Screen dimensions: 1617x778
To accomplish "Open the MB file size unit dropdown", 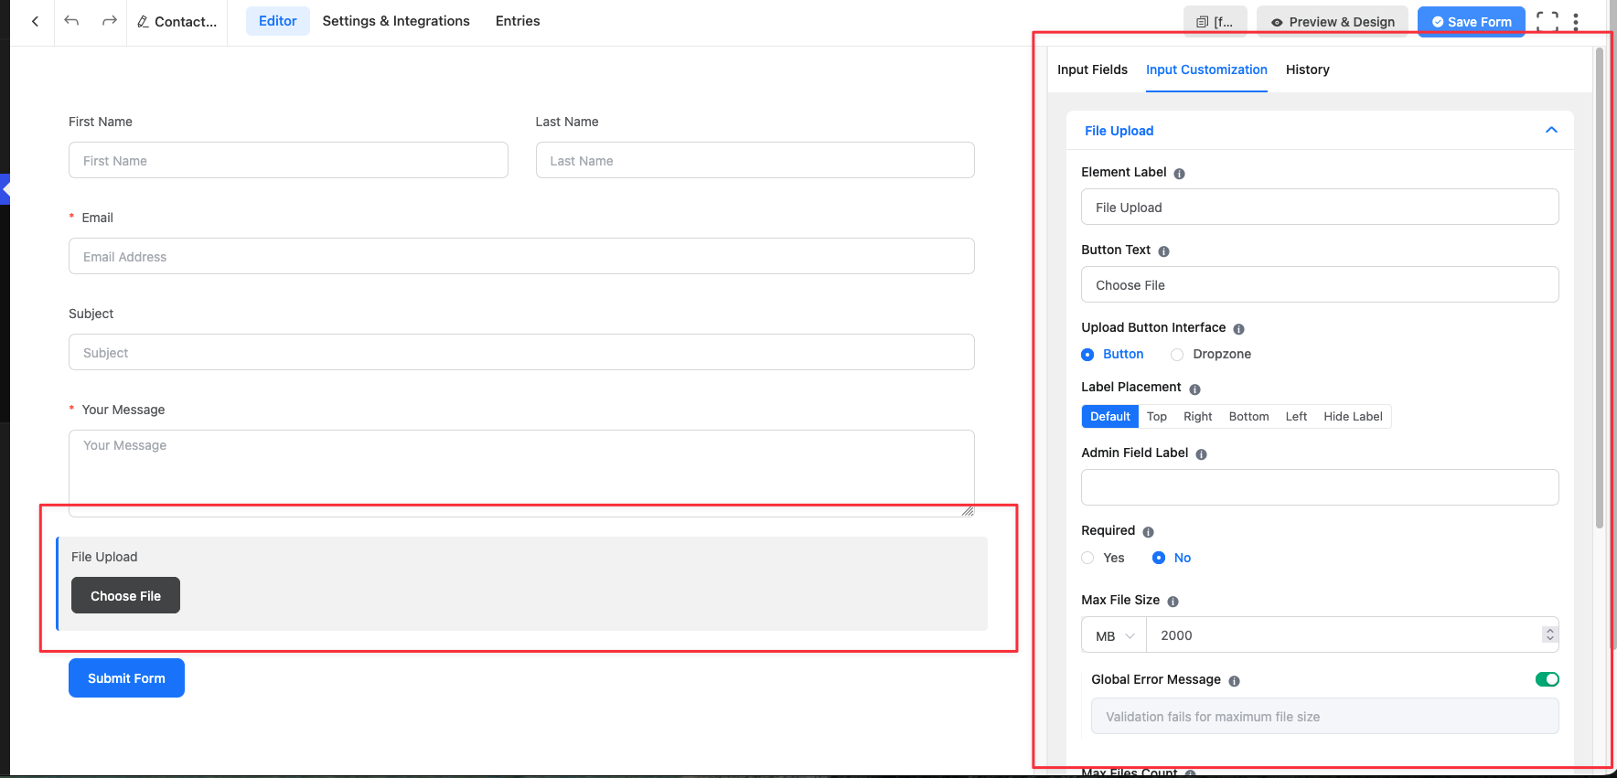I will click(x=1114, y=635).
